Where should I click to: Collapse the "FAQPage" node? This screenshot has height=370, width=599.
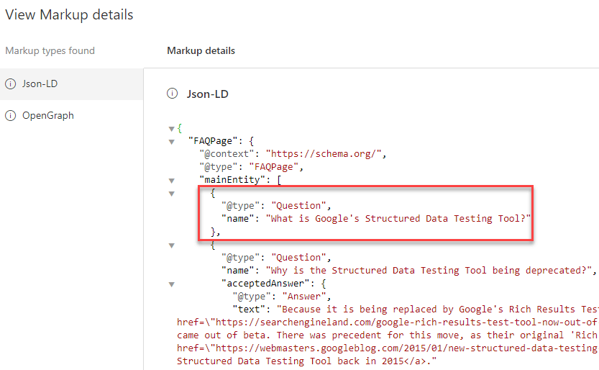click(172, 142)
